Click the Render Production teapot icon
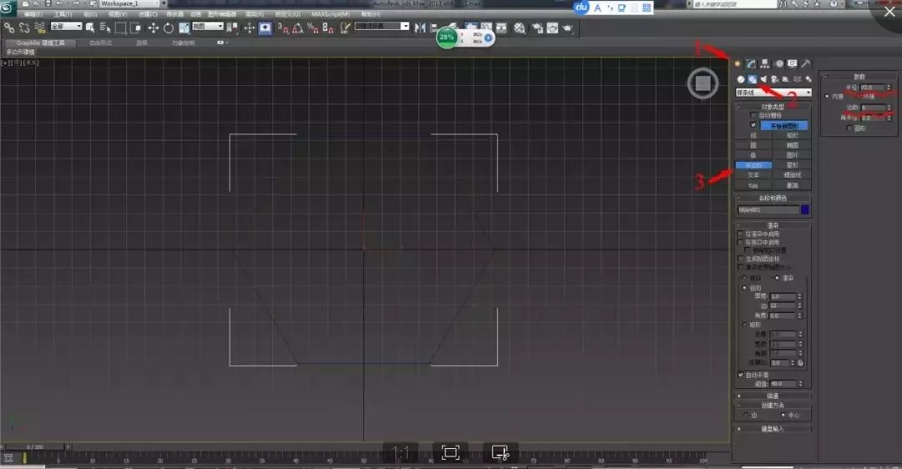This screenshot has height=469, width=902. [x=568, y=28]
